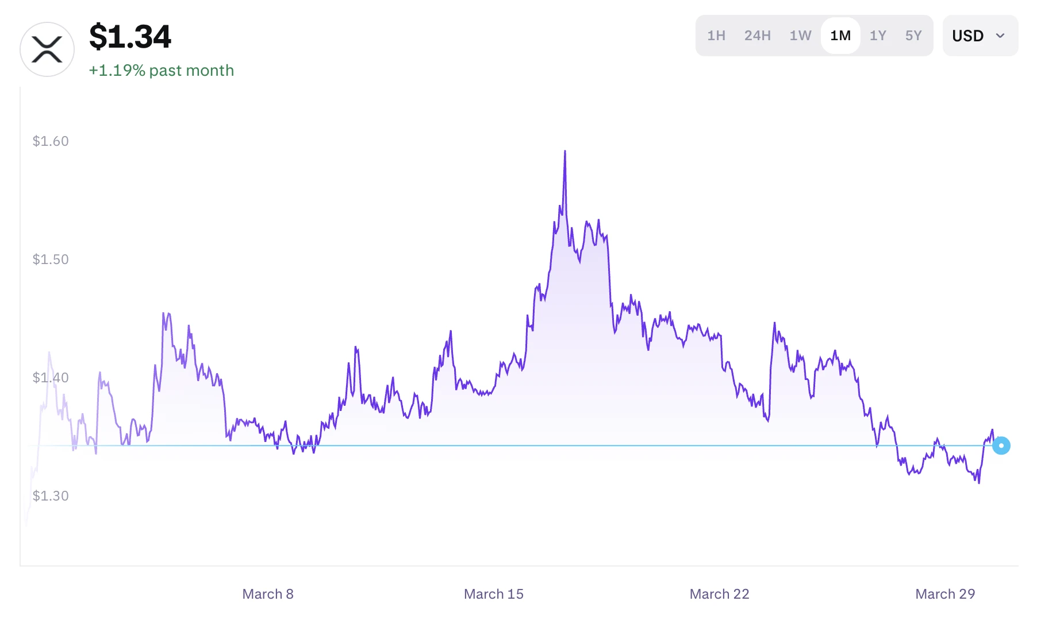The image size is (1037, 636).
Task: Click the $1.34 price heading
Action: [130, 37]
